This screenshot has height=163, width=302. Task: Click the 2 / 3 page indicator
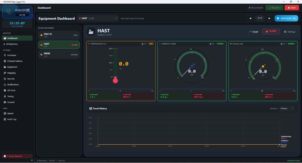pyautogui.click(x=260, y=18)
